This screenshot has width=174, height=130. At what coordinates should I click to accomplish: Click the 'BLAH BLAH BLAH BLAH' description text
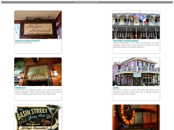coord(24,43)
